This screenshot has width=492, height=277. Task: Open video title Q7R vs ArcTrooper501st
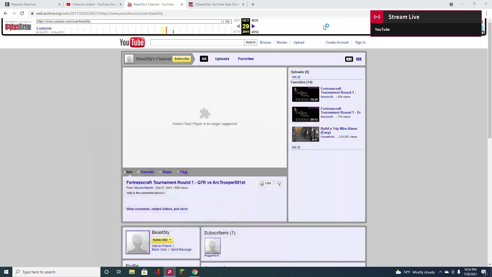click(x=186, y=182)
